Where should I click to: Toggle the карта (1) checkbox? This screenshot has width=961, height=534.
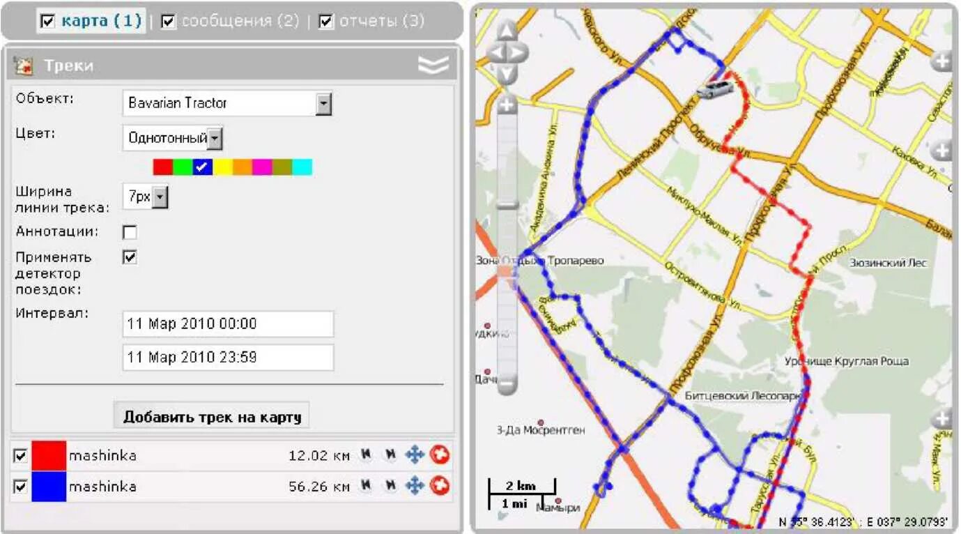pos(47,22)
